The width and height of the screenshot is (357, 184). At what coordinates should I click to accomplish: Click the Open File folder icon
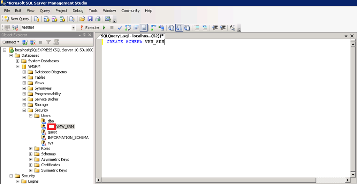(x=82, y=19)
